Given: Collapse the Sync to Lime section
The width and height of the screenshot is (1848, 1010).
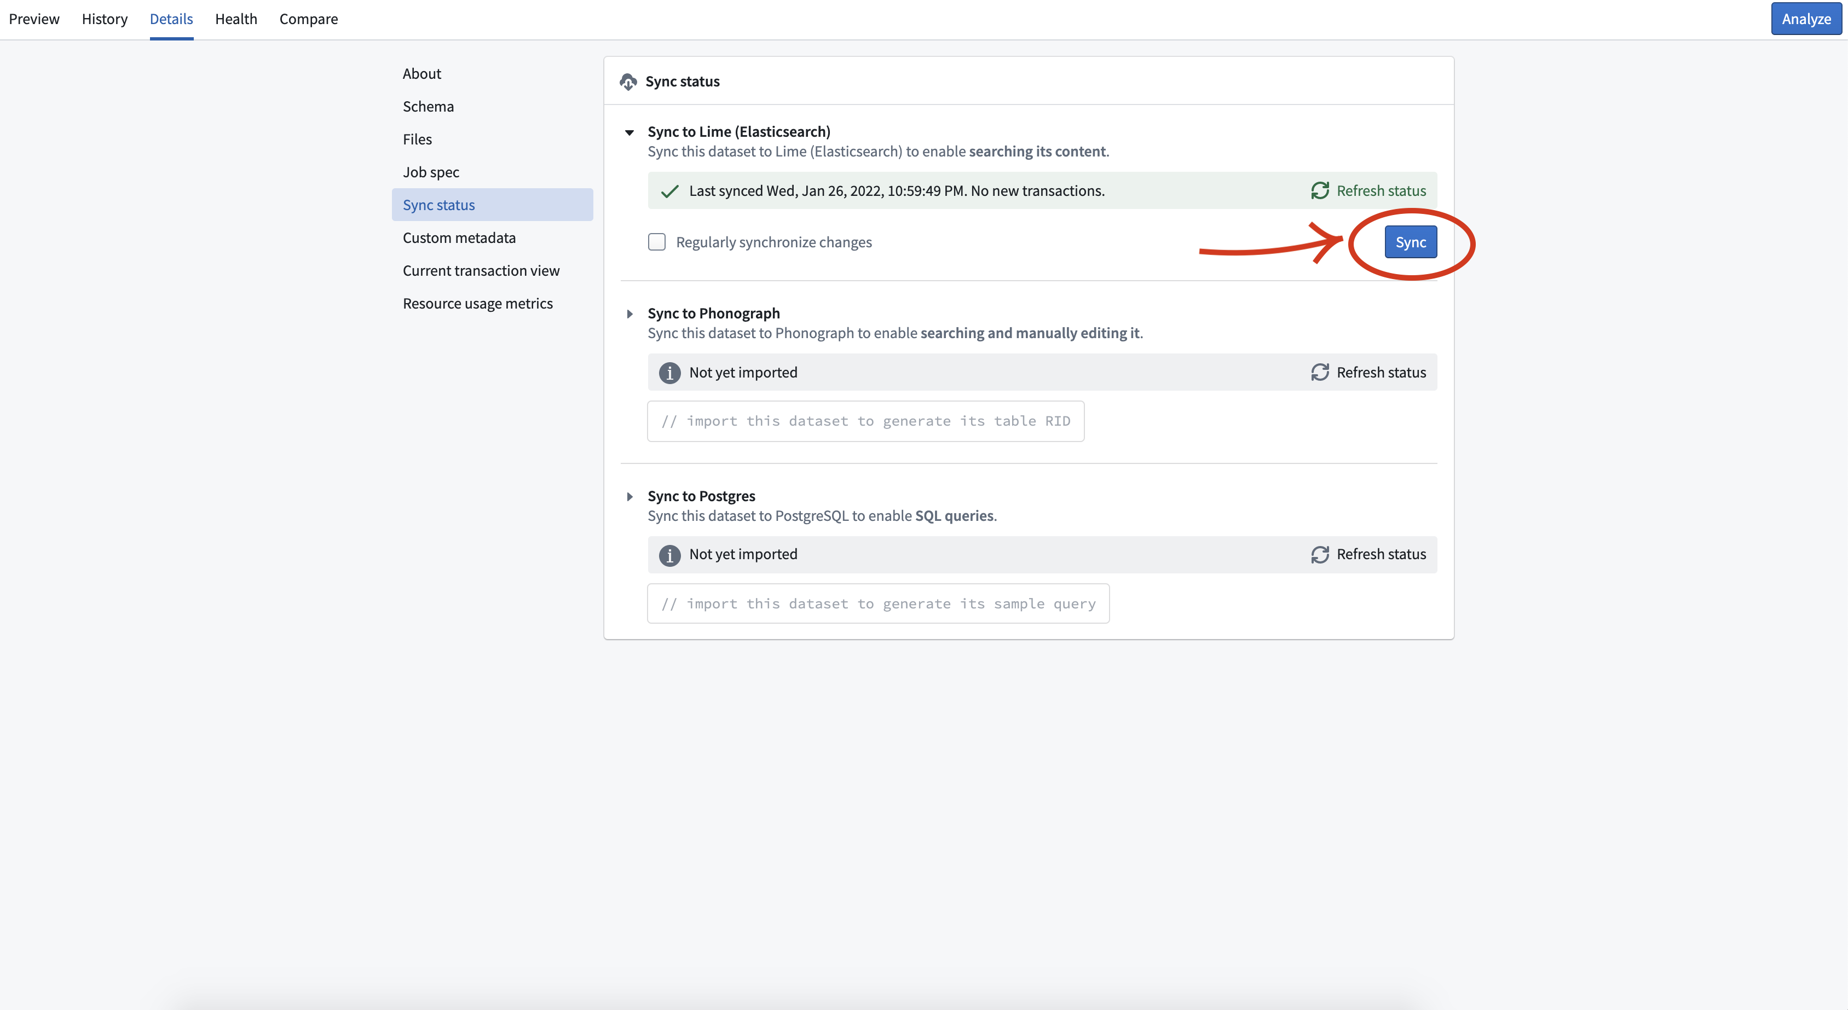Looking at the screenshot, I should click(629, 132).
